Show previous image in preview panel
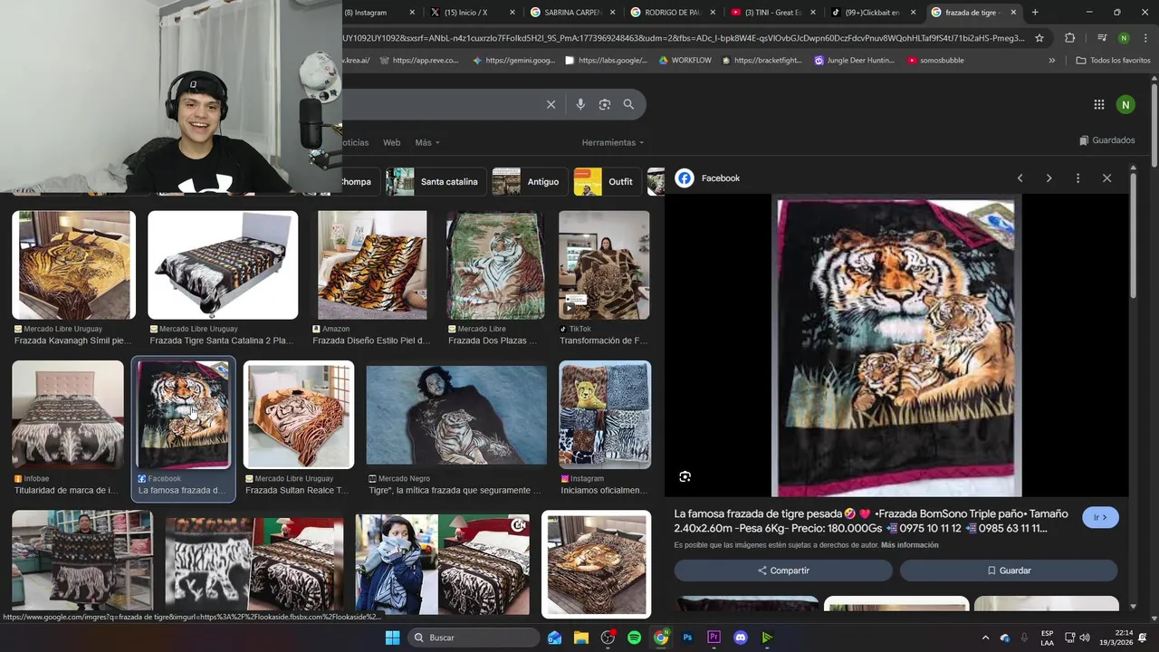The image size is (1159, 652). (x=1020, y=178)
